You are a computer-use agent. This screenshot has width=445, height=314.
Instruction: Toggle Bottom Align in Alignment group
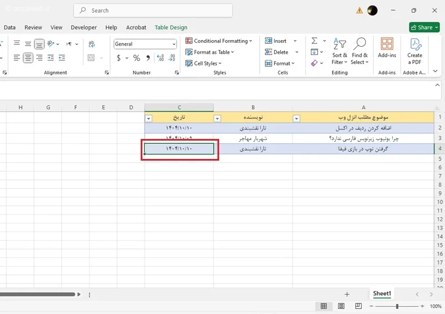pos(39,44)
